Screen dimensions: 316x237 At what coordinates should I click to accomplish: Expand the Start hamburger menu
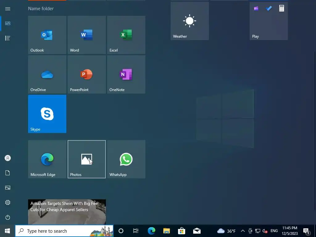coord(8,9)
